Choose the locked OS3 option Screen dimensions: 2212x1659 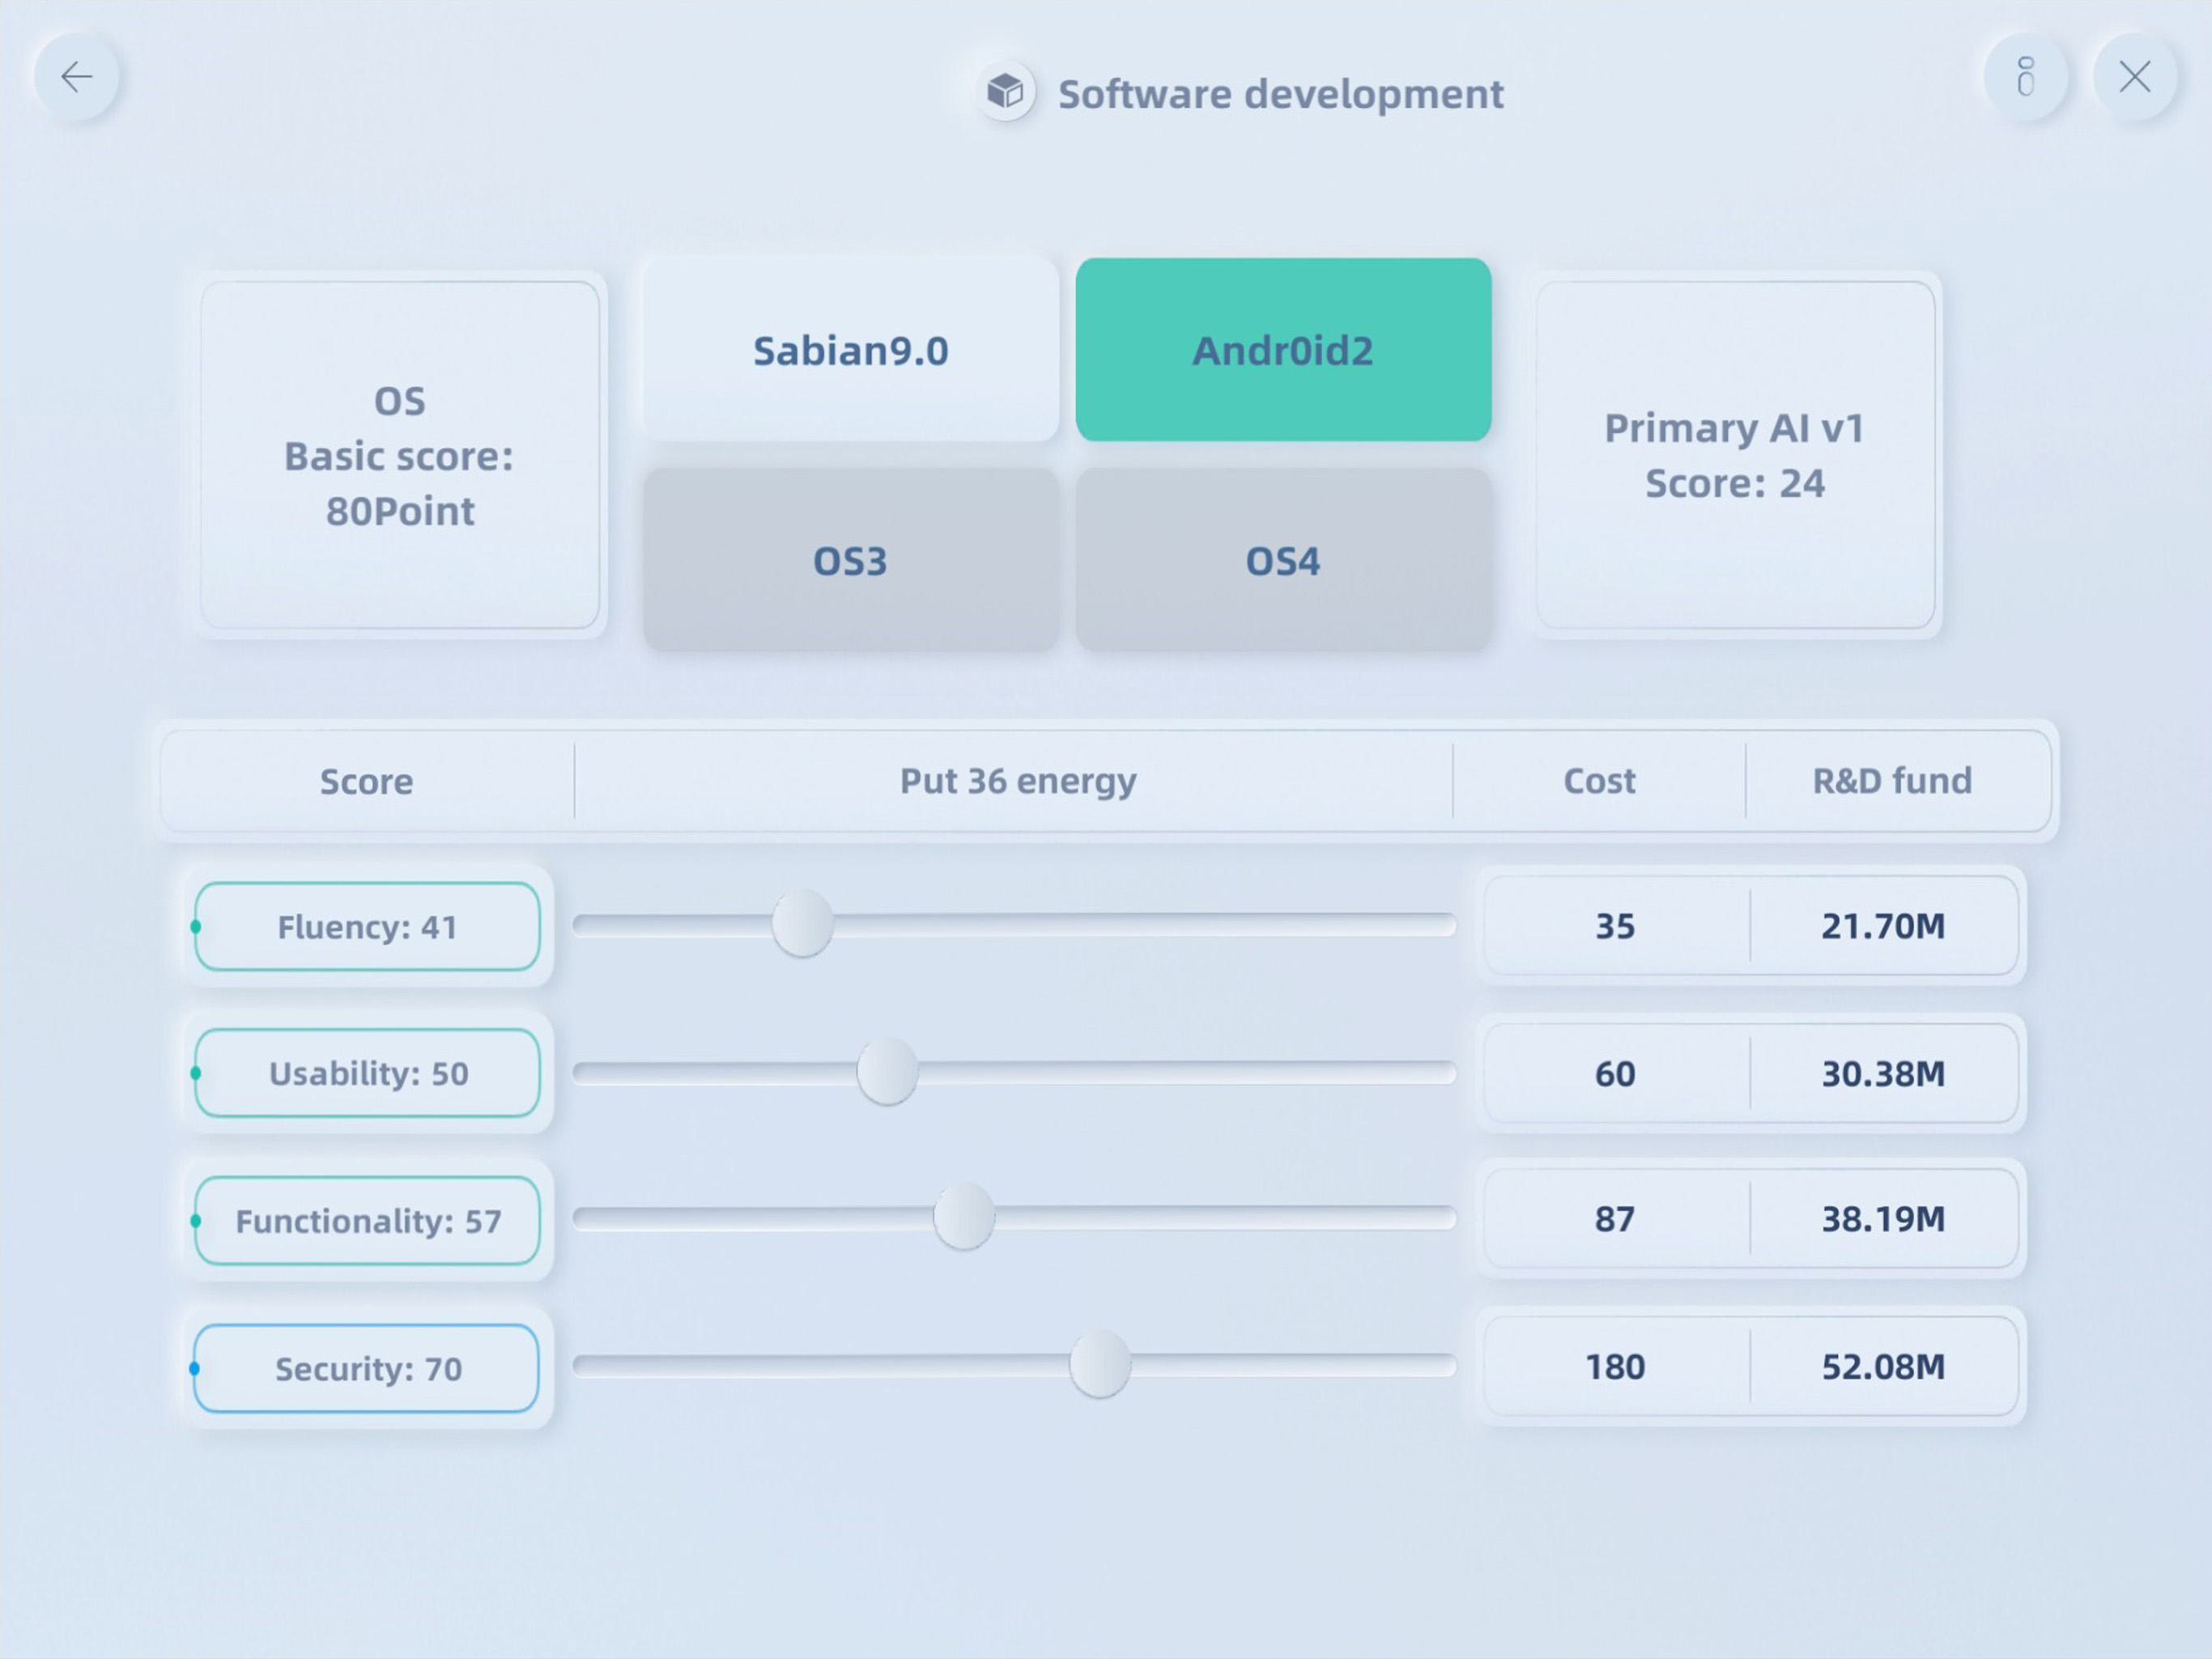coord(850,561)
